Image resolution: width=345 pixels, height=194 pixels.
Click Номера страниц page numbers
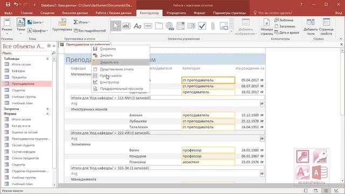267,27
